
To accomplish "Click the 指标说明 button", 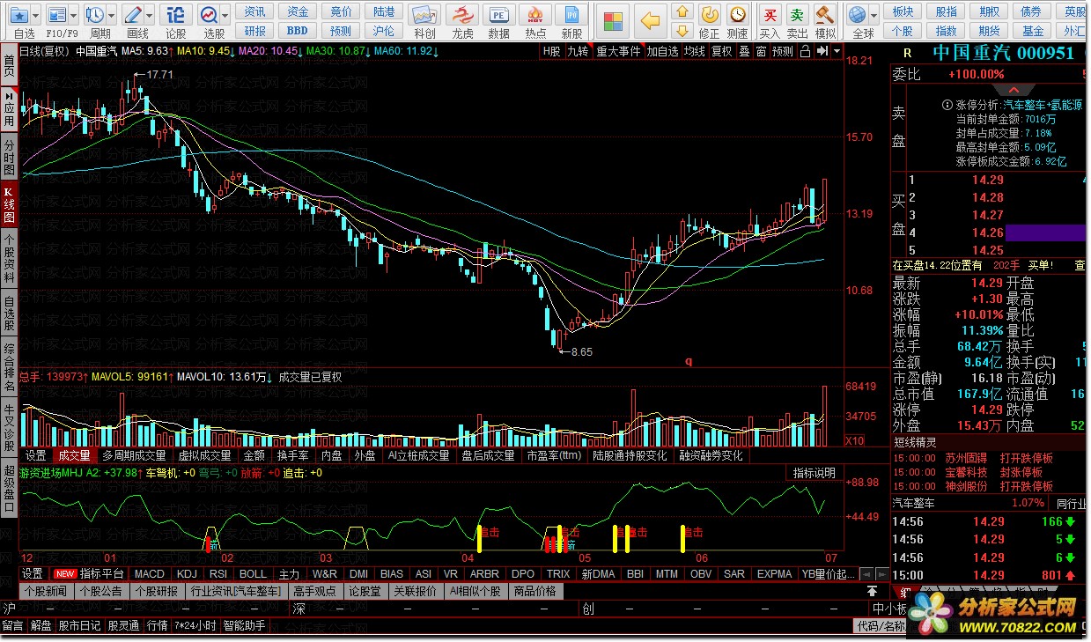I will pos(814,473).
